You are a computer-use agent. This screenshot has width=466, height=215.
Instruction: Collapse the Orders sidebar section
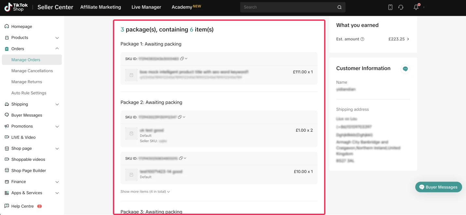tap(57, 49)
